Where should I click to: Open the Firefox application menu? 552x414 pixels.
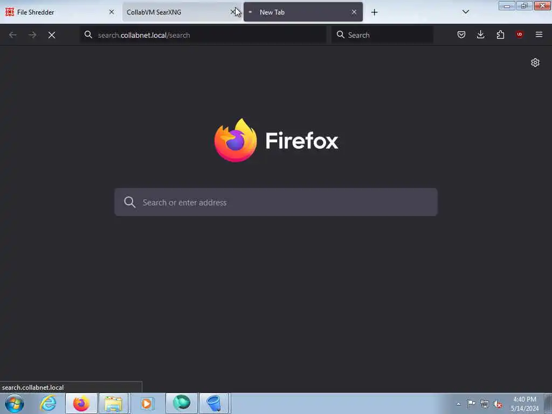(x=539, y=34)
